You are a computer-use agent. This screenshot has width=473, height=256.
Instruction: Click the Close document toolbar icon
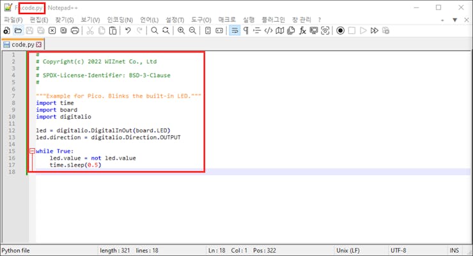(52, 31)
